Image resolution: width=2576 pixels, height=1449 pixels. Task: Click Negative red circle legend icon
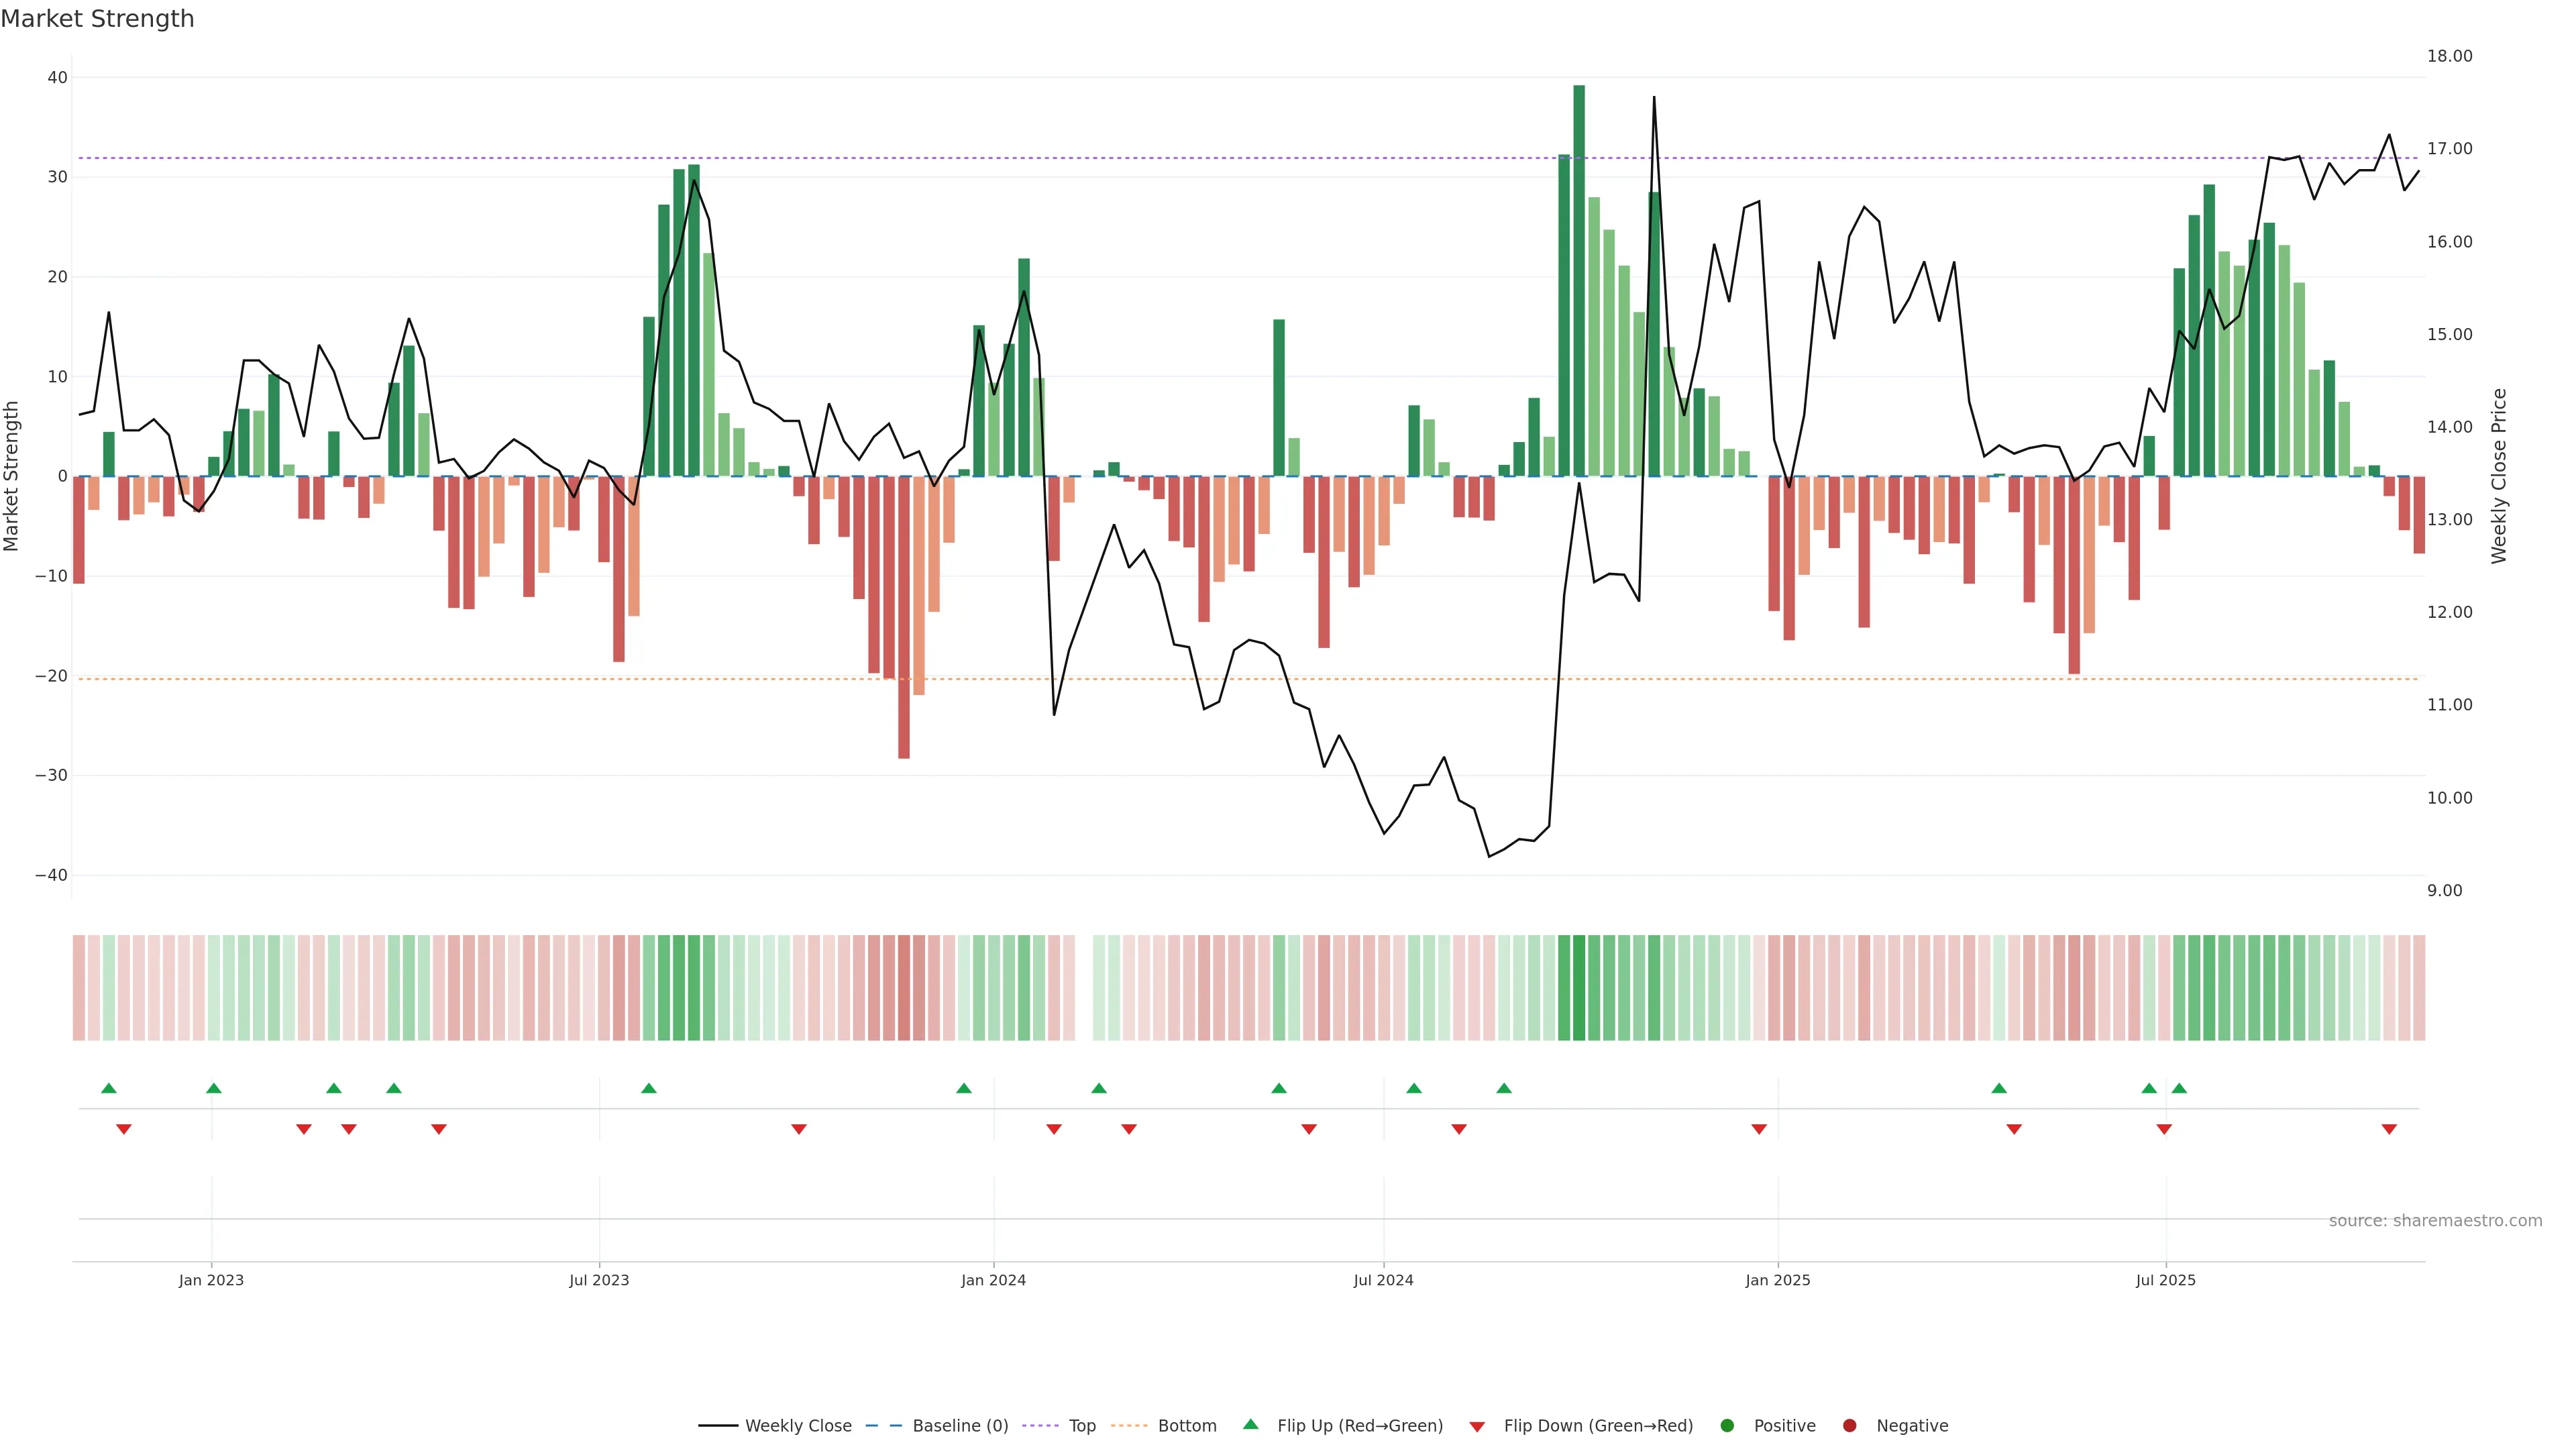point(1849,1426)
